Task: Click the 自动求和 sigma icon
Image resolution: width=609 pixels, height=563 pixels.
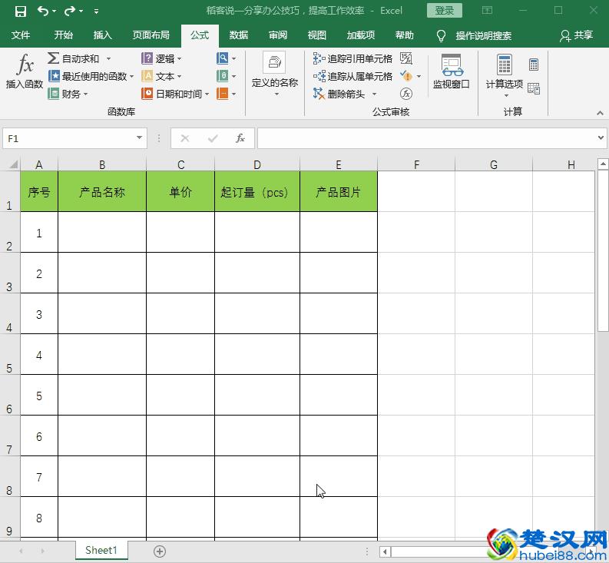Action: coord(53,58)
